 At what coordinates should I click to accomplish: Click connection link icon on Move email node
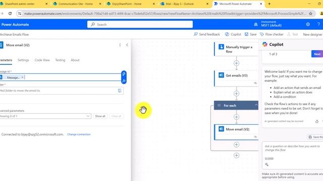[255, 137]
